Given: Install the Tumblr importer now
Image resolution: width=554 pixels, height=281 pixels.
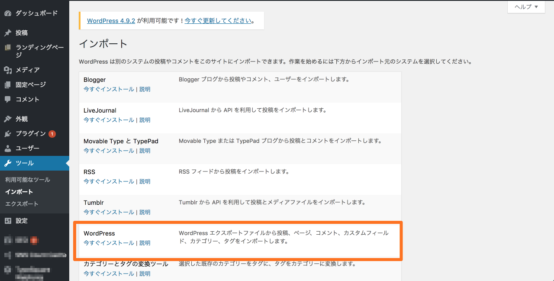Looking at the screenshot, I should point(109,212).
